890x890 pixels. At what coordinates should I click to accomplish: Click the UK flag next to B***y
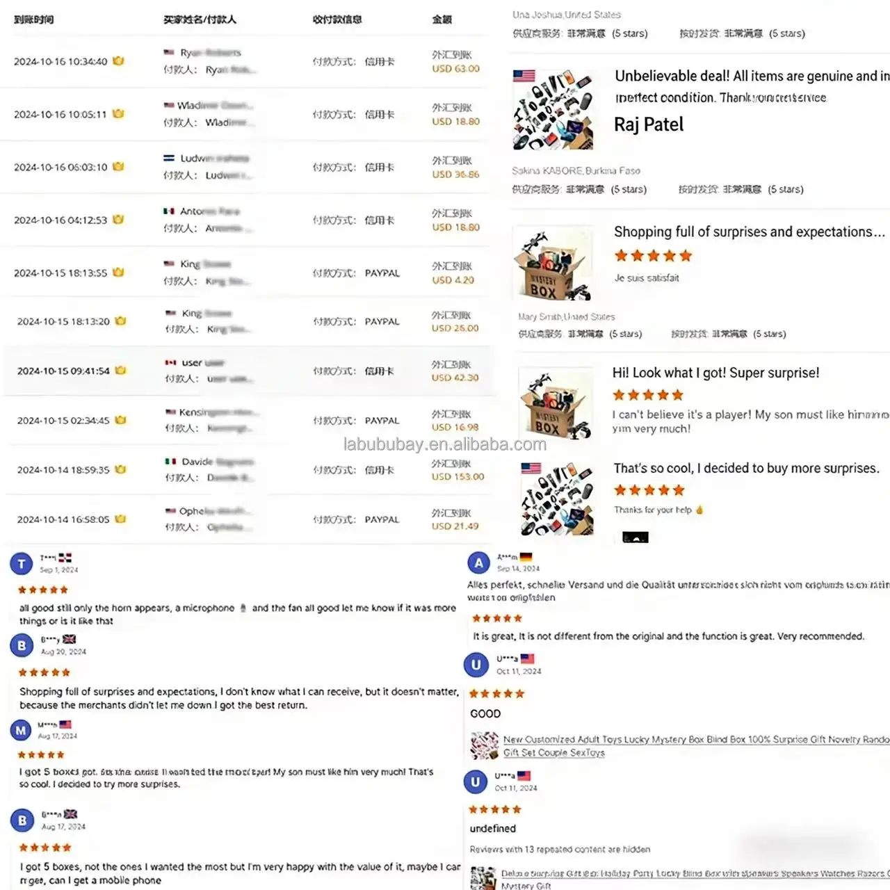[69, 639]
